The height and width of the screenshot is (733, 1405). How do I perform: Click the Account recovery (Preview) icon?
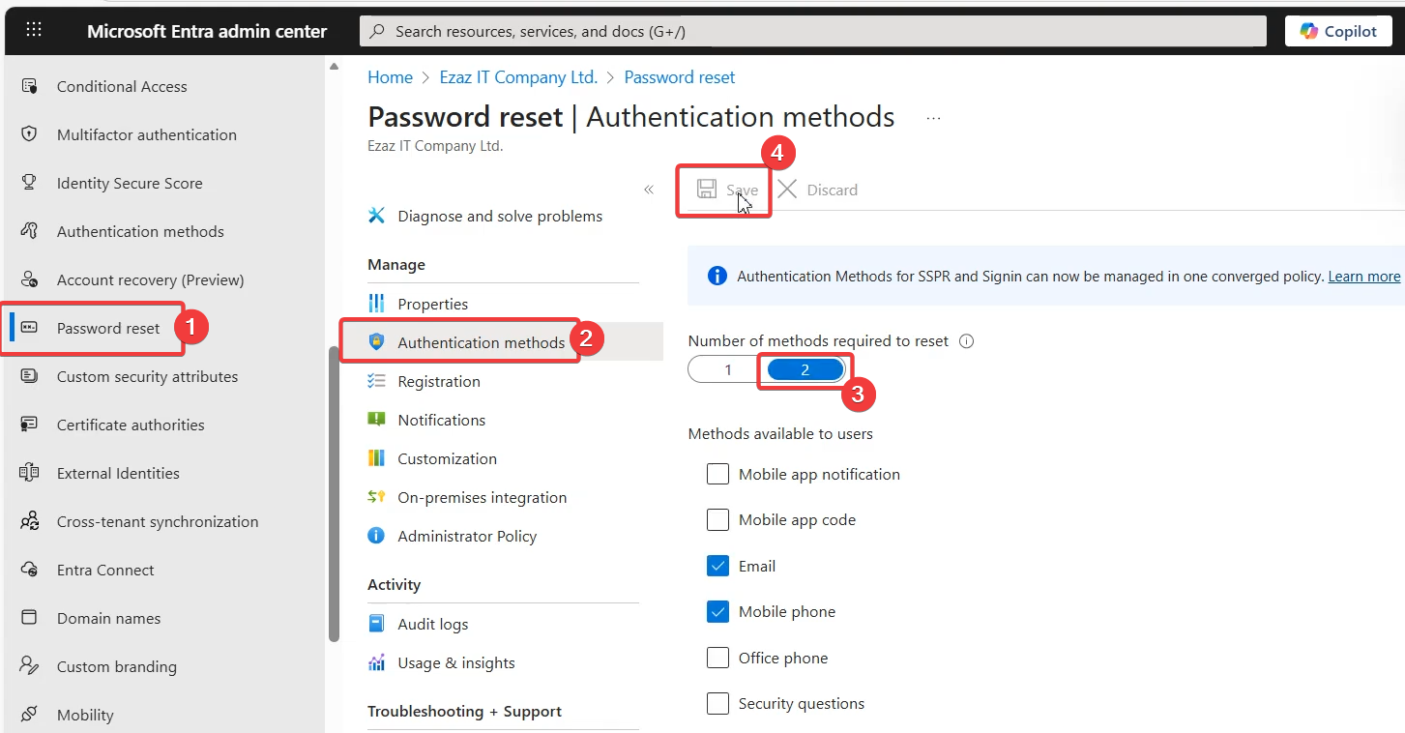[29, 279]
